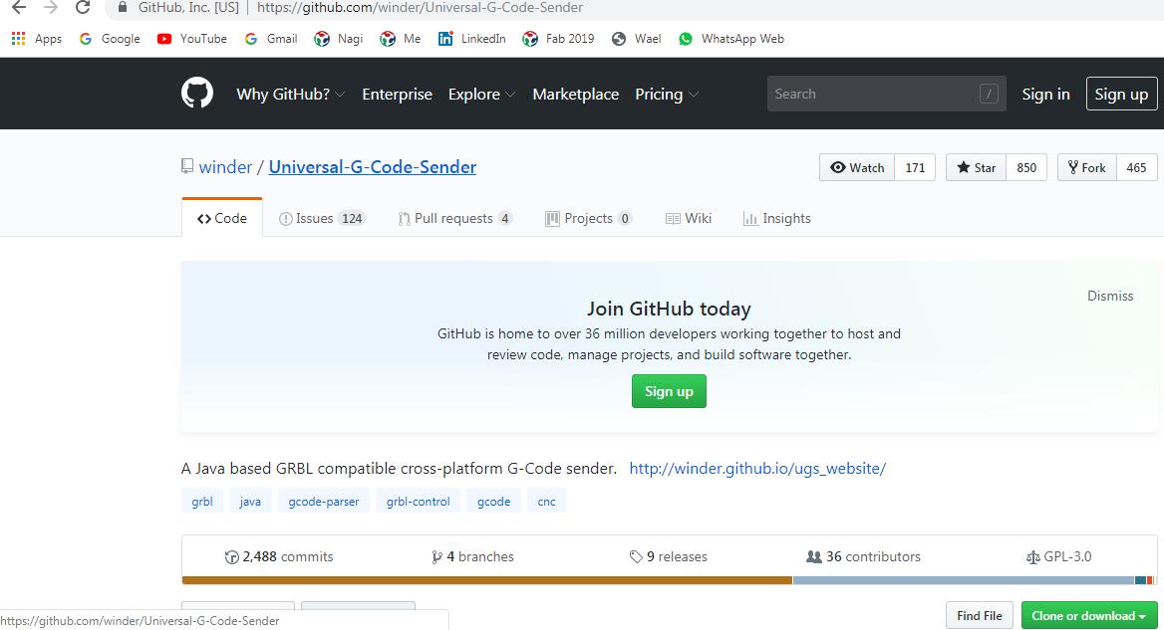Click the orange segment of language bar
This screenshot has height=630, width=1164.
pos(487,580)
